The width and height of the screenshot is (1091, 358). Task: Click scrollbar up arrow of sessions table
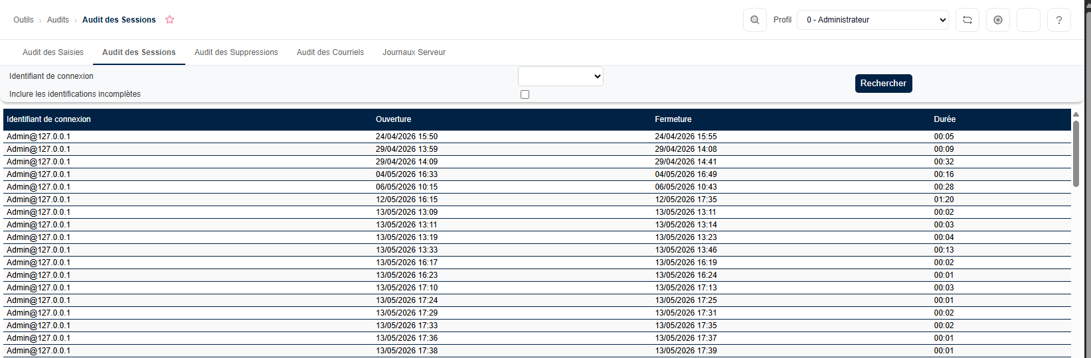tap(1076, 114)
